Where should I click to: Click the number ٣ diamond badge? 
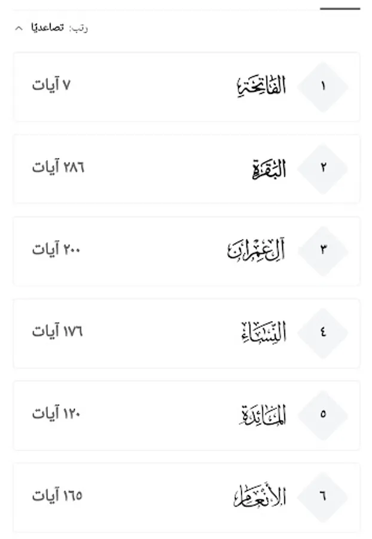coord(323,251)
